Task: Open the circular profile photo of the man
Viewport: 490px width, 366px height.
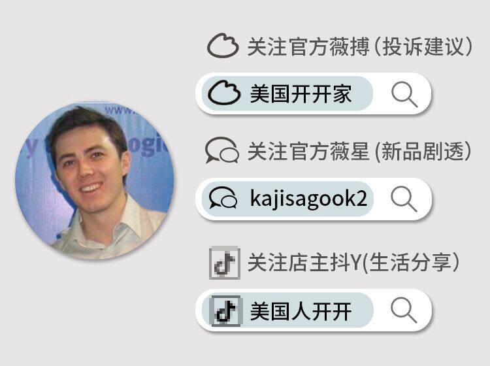Action: (95, 180)
